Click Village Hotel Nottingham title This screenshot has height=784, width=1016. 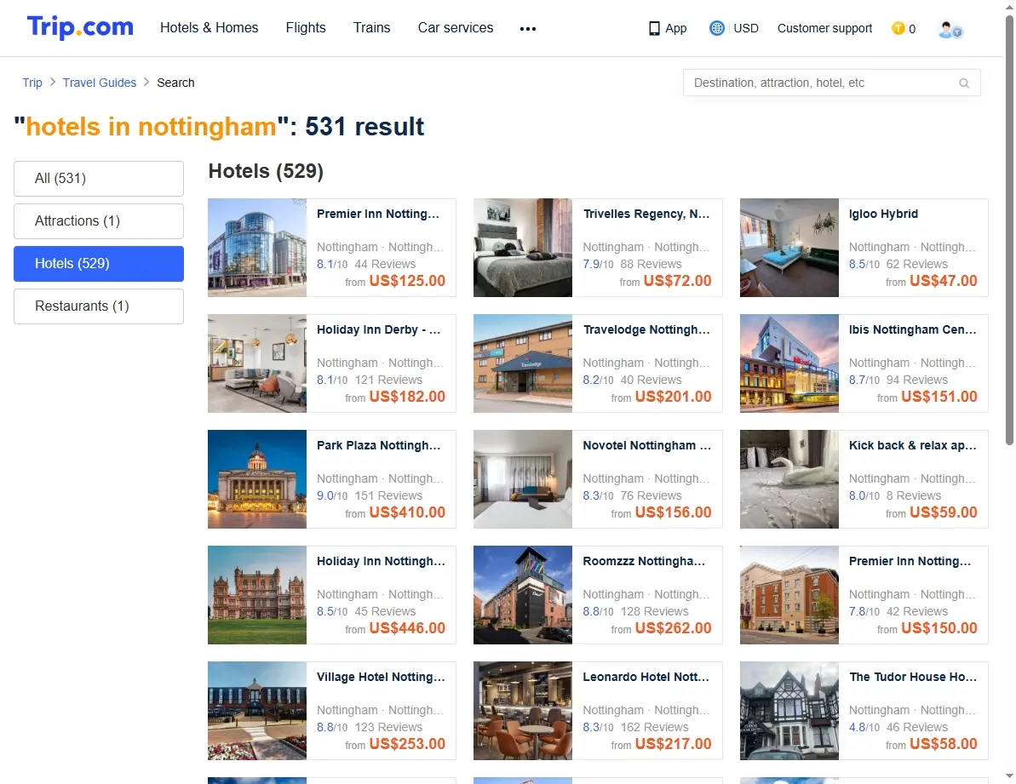click(381, 678)
